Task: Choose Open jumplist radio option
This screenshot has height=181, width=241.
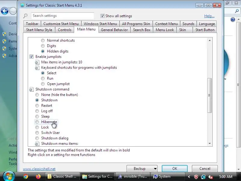Action: pos(43,84)
